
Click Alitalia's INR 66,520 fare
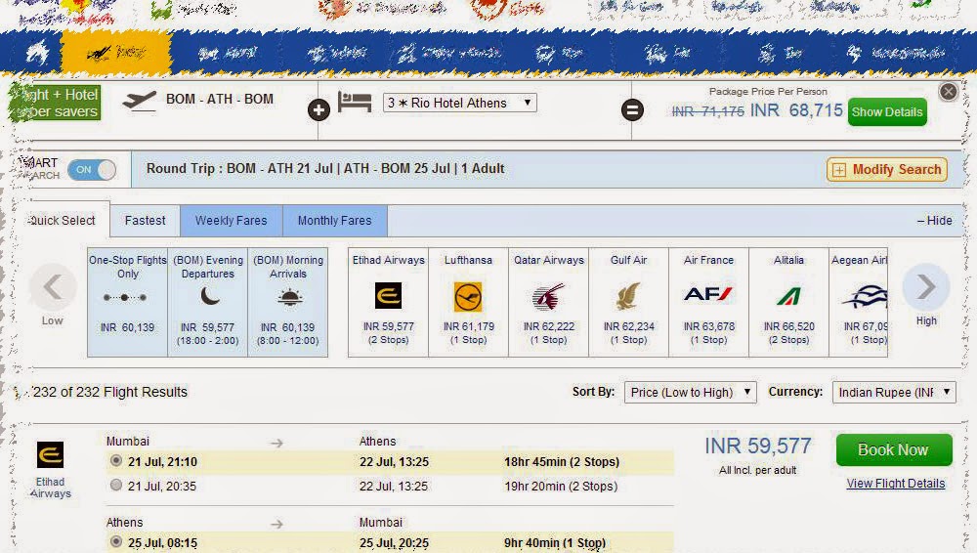pyautogui.click(x=788, y=326)
